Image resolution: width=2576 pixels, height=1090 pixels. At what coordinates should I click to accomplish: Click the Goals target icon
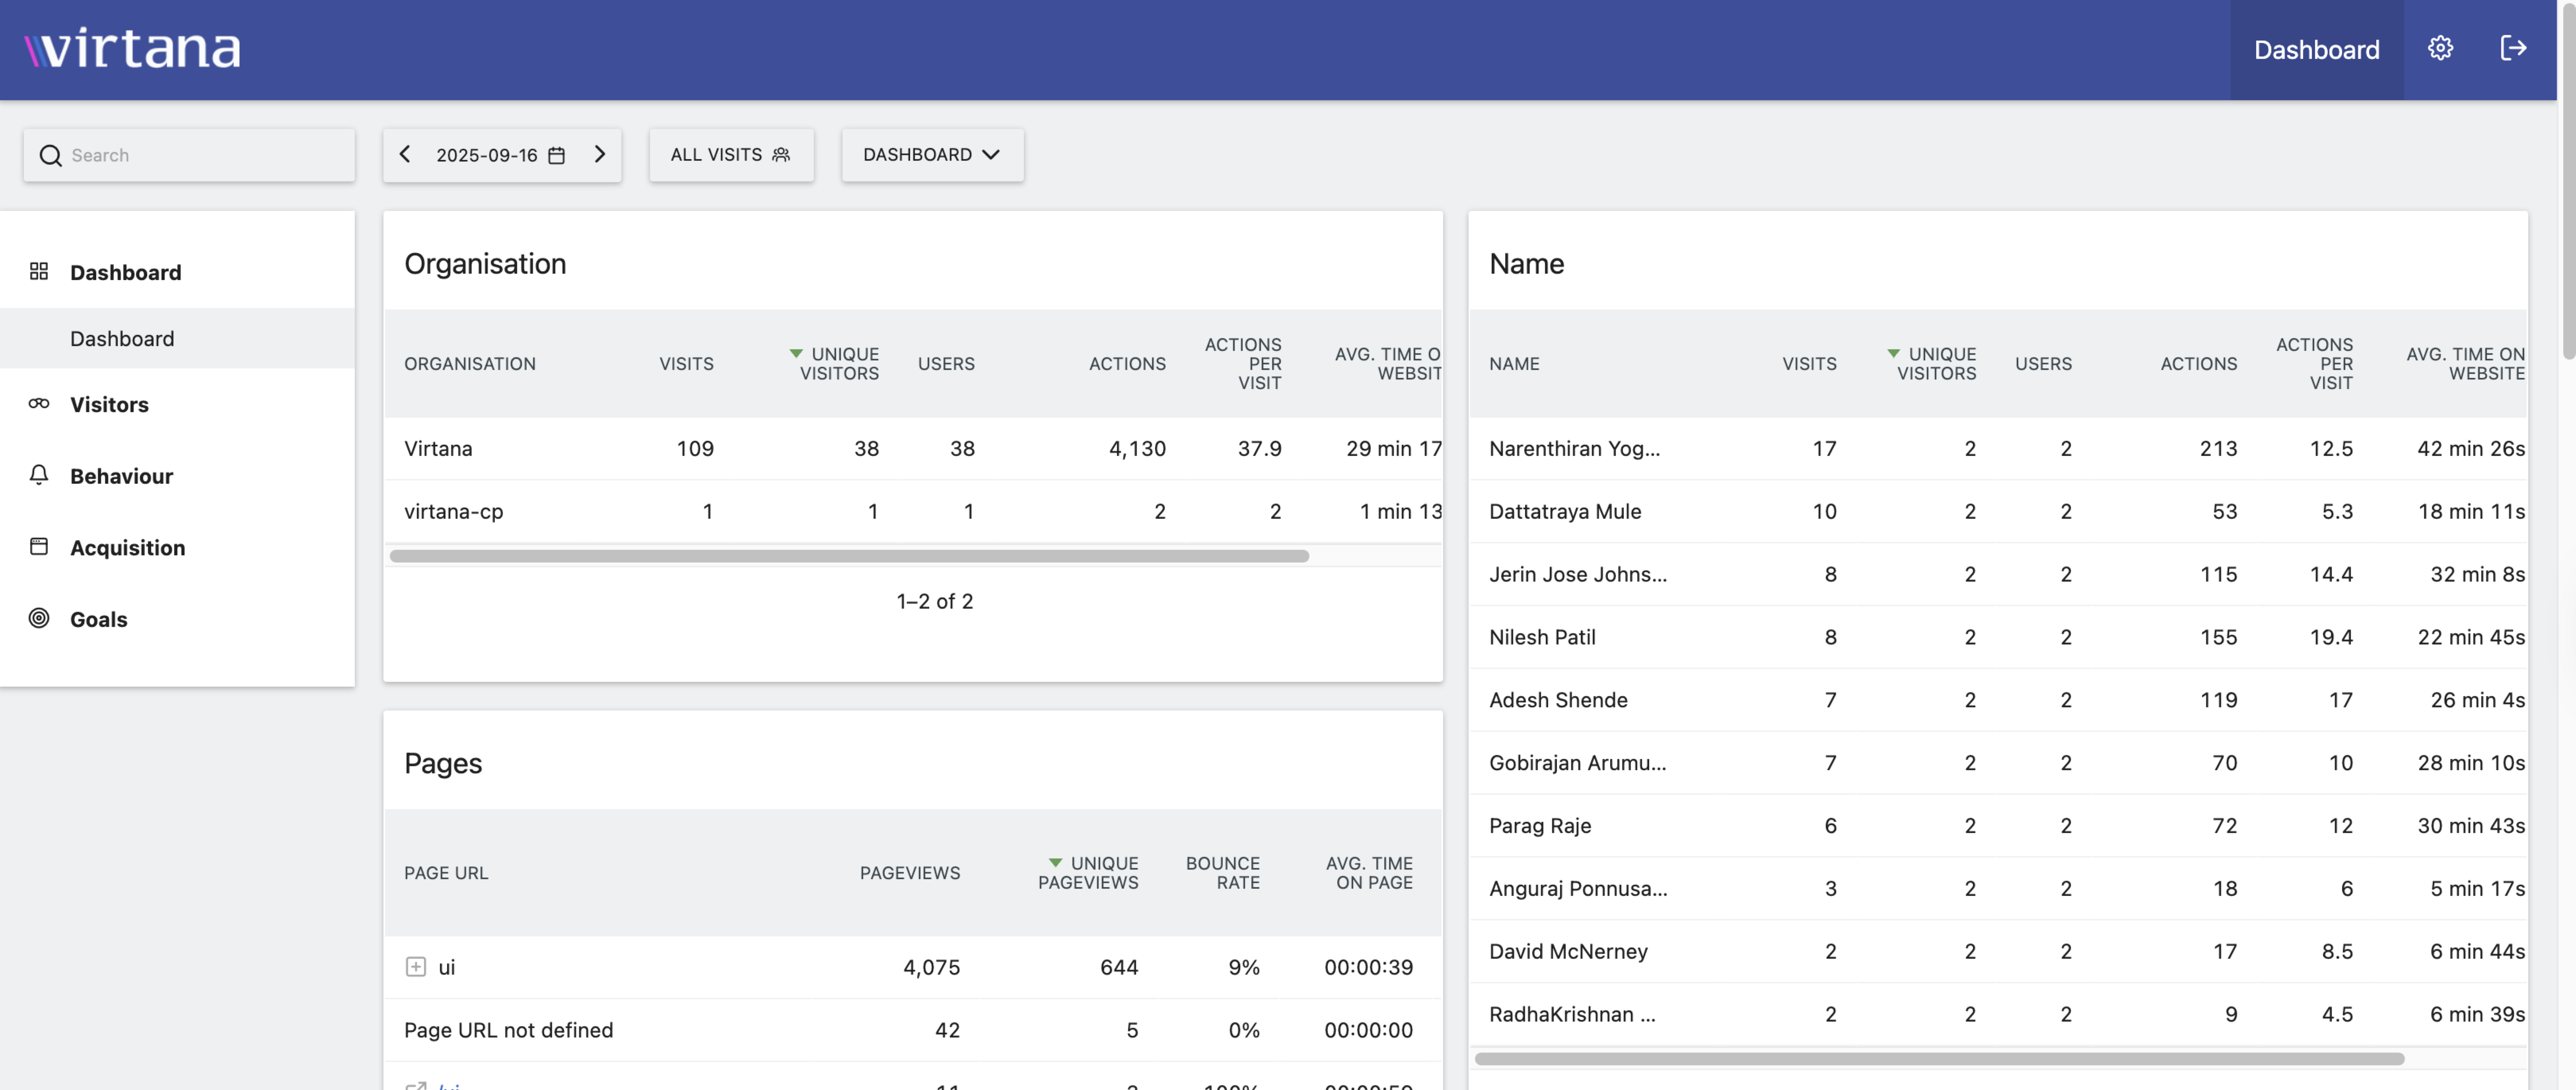[x=39, y=618]
